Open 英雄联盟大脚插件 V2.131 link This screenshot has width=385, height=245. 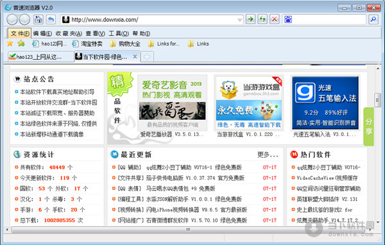click(x=327, y=199)
